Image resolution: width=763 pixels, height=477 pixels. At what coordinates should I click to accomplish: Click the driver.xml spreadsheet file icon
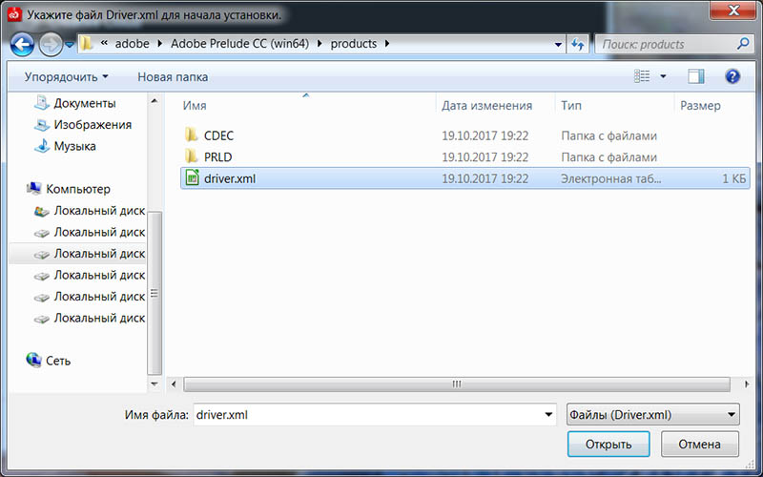click(x=193, y=178)
